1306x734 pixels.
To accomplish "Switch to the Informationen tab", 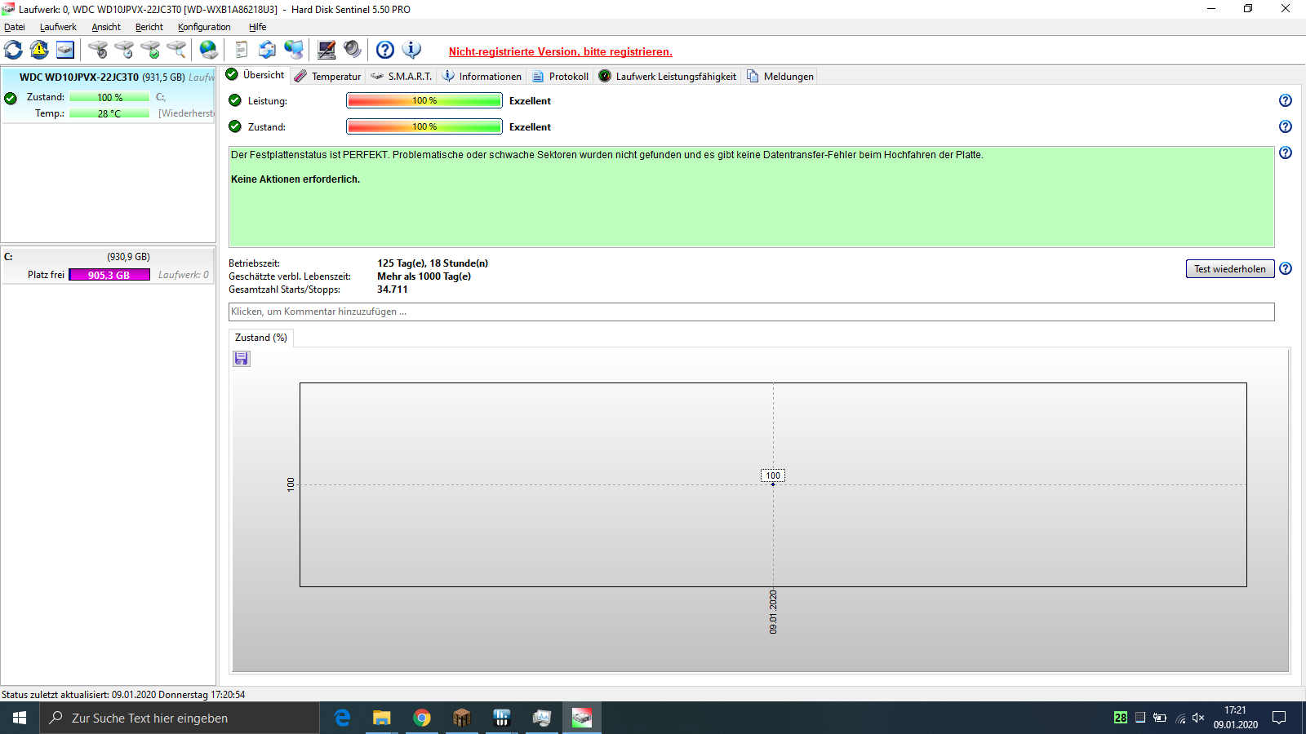I will pos(482,77).
